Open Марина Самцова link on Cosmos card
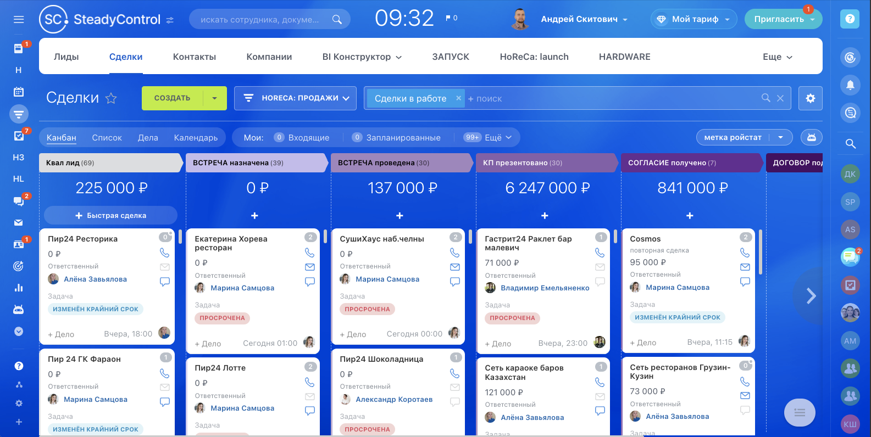The height and width of the screenshot is (437, 871). (678, 287)
